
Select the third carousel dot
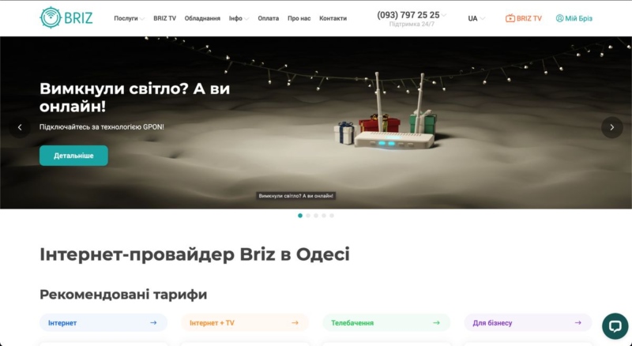point(316,215)
